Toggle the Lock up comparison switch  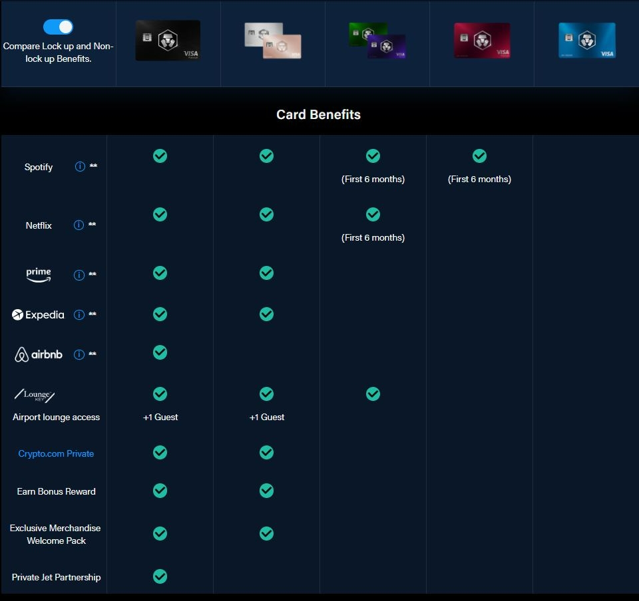click(59, 27)
